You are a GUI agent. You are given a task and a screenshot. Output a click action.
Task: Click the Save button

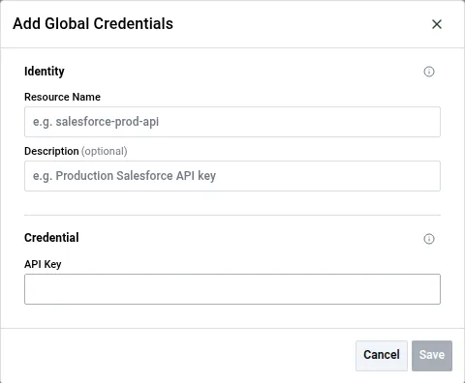point(432,356)
